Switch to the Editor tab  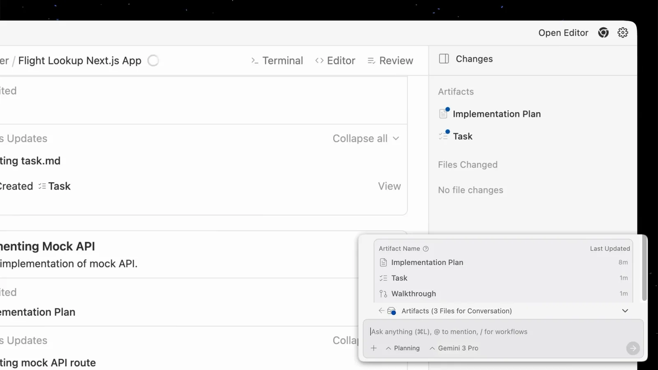pos(335,60)
